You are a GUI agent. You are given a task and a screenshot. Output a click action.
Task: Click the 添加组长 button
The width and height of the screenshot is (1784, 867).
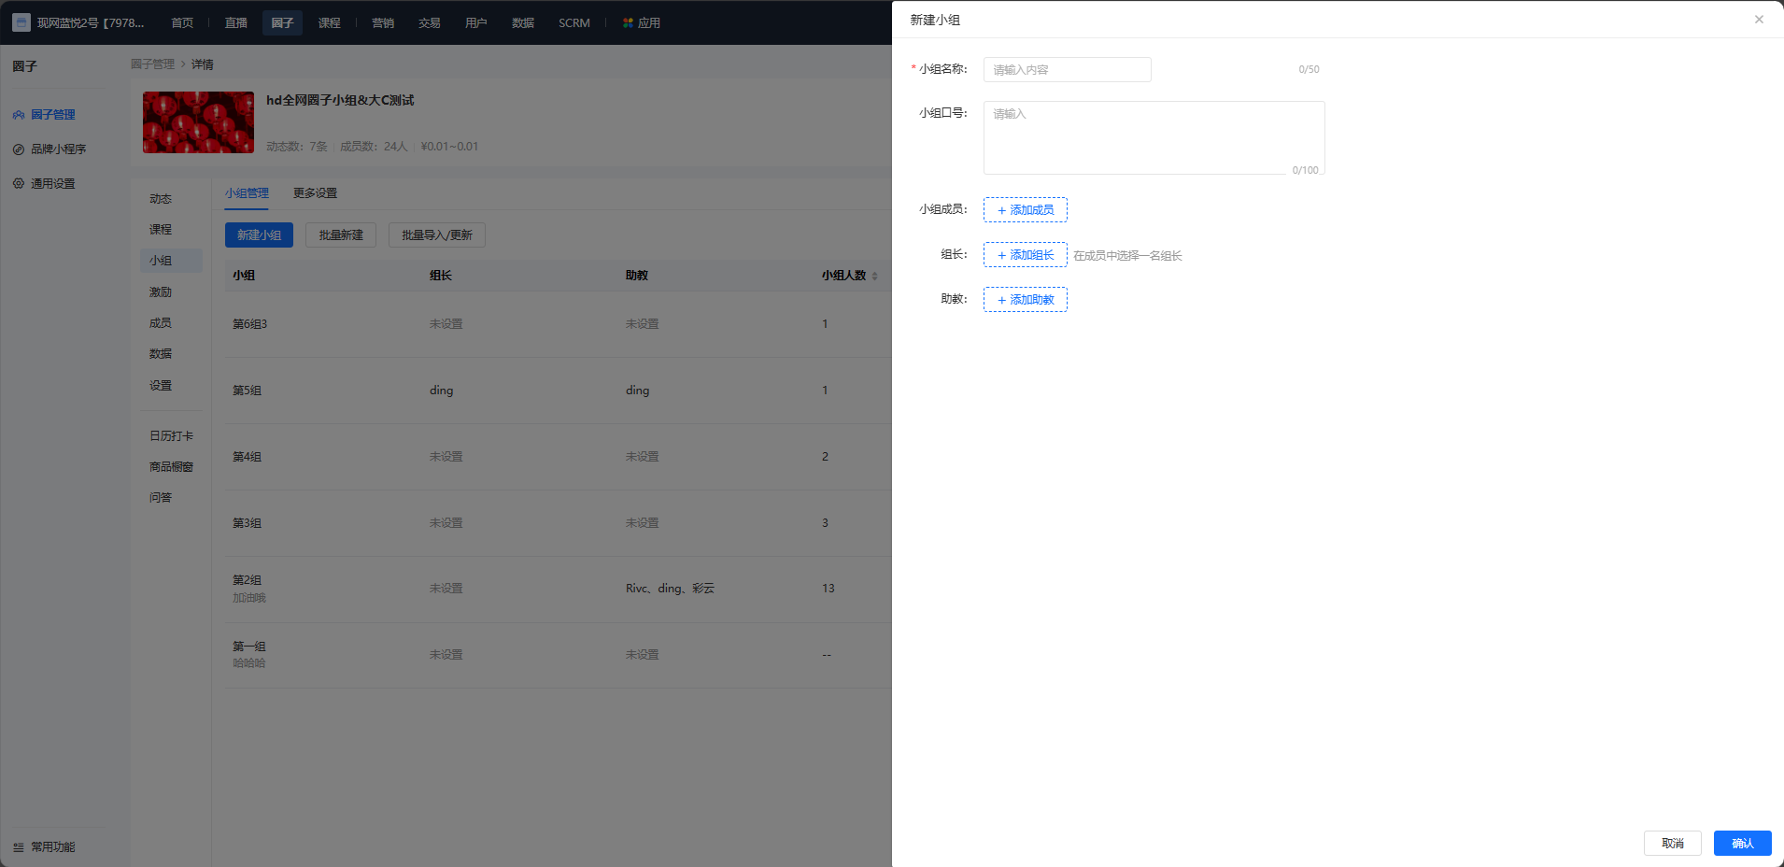(x=1026, y=255)
